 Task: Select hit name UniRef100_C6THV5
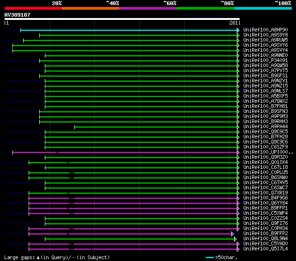(265, 183)
